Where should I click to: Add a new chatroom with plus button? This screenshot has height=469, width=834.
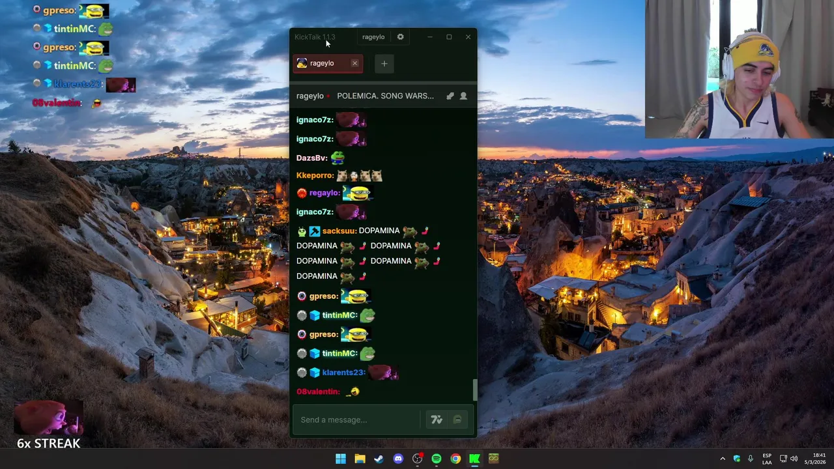(384, 63)
